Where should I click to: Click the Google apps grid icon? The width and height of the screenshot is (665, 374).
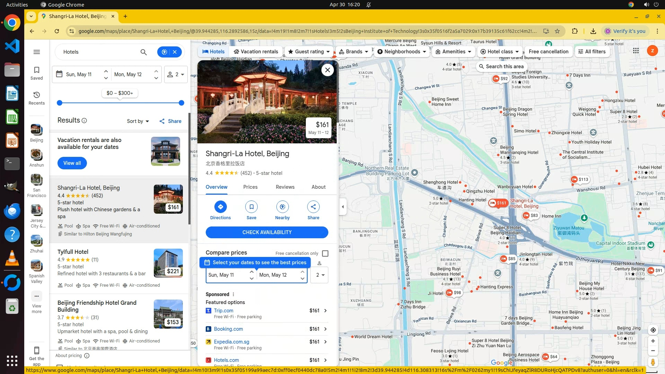point(636,51)
